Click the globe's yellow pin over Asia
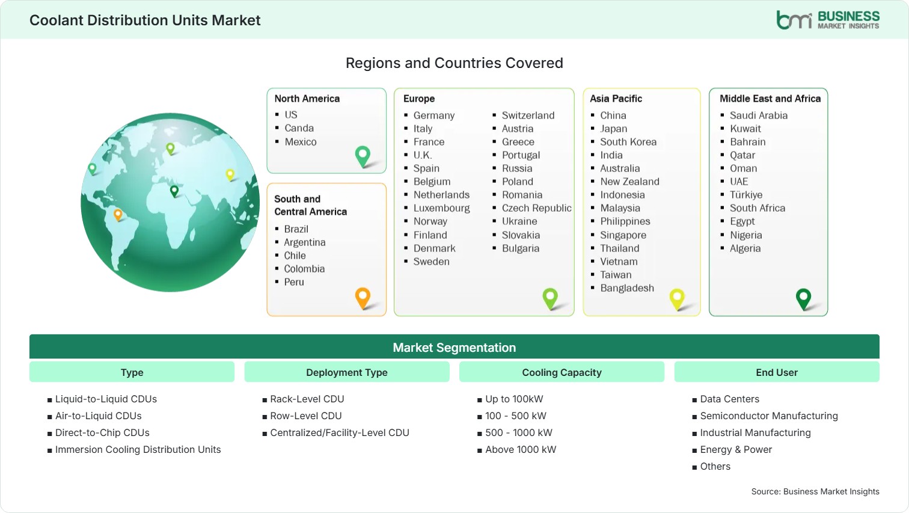The image size is (909, 513). [230, 175]
